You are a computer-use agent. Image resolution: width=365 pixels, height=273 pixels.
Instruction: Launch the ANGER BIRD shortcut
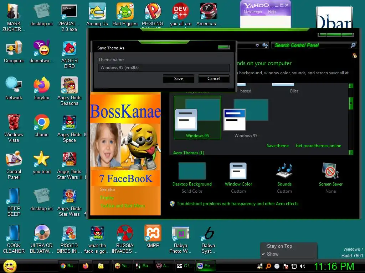(x=70, y=54)
